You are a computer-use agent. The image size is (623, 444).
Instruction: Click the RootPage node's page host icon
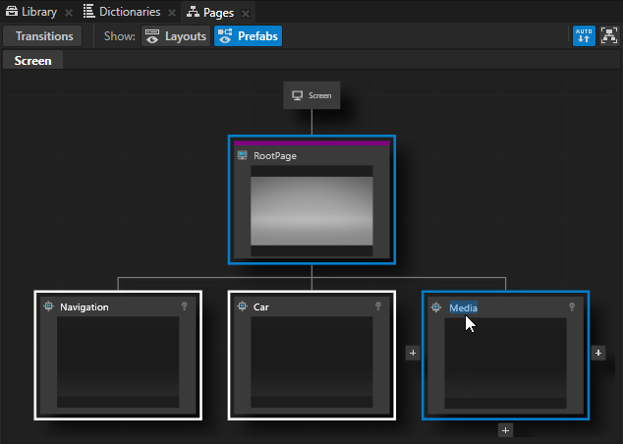coord(242,155)
